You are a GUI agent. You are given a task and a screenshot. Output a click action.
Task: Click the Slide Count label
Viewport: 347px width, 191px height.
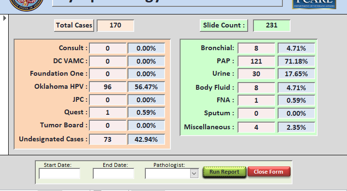(224, 26)
